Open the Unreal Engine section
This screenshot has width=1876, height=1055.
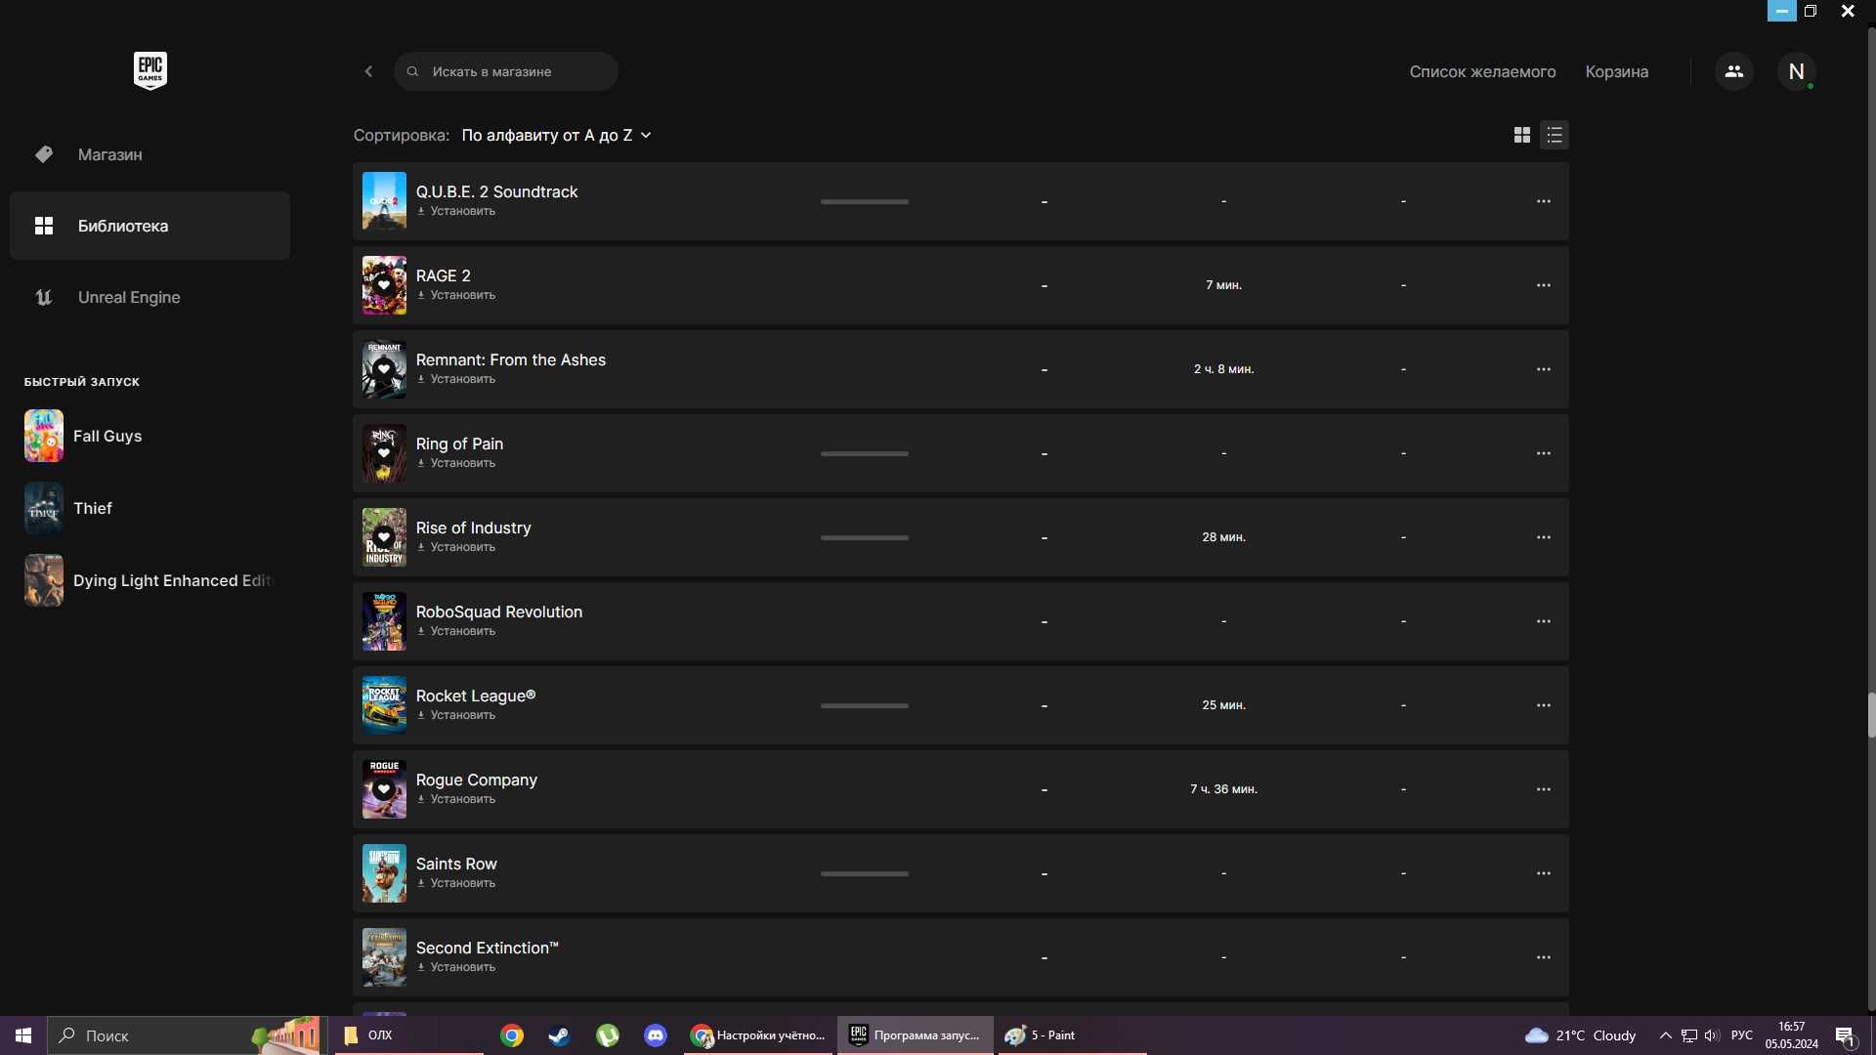pos(149,297)
